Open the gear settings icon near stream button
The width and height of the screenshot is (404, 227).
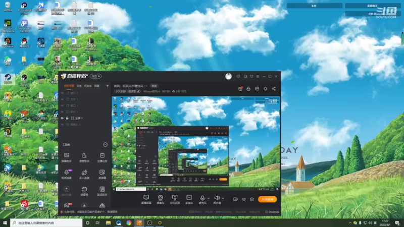pos(252,199)
